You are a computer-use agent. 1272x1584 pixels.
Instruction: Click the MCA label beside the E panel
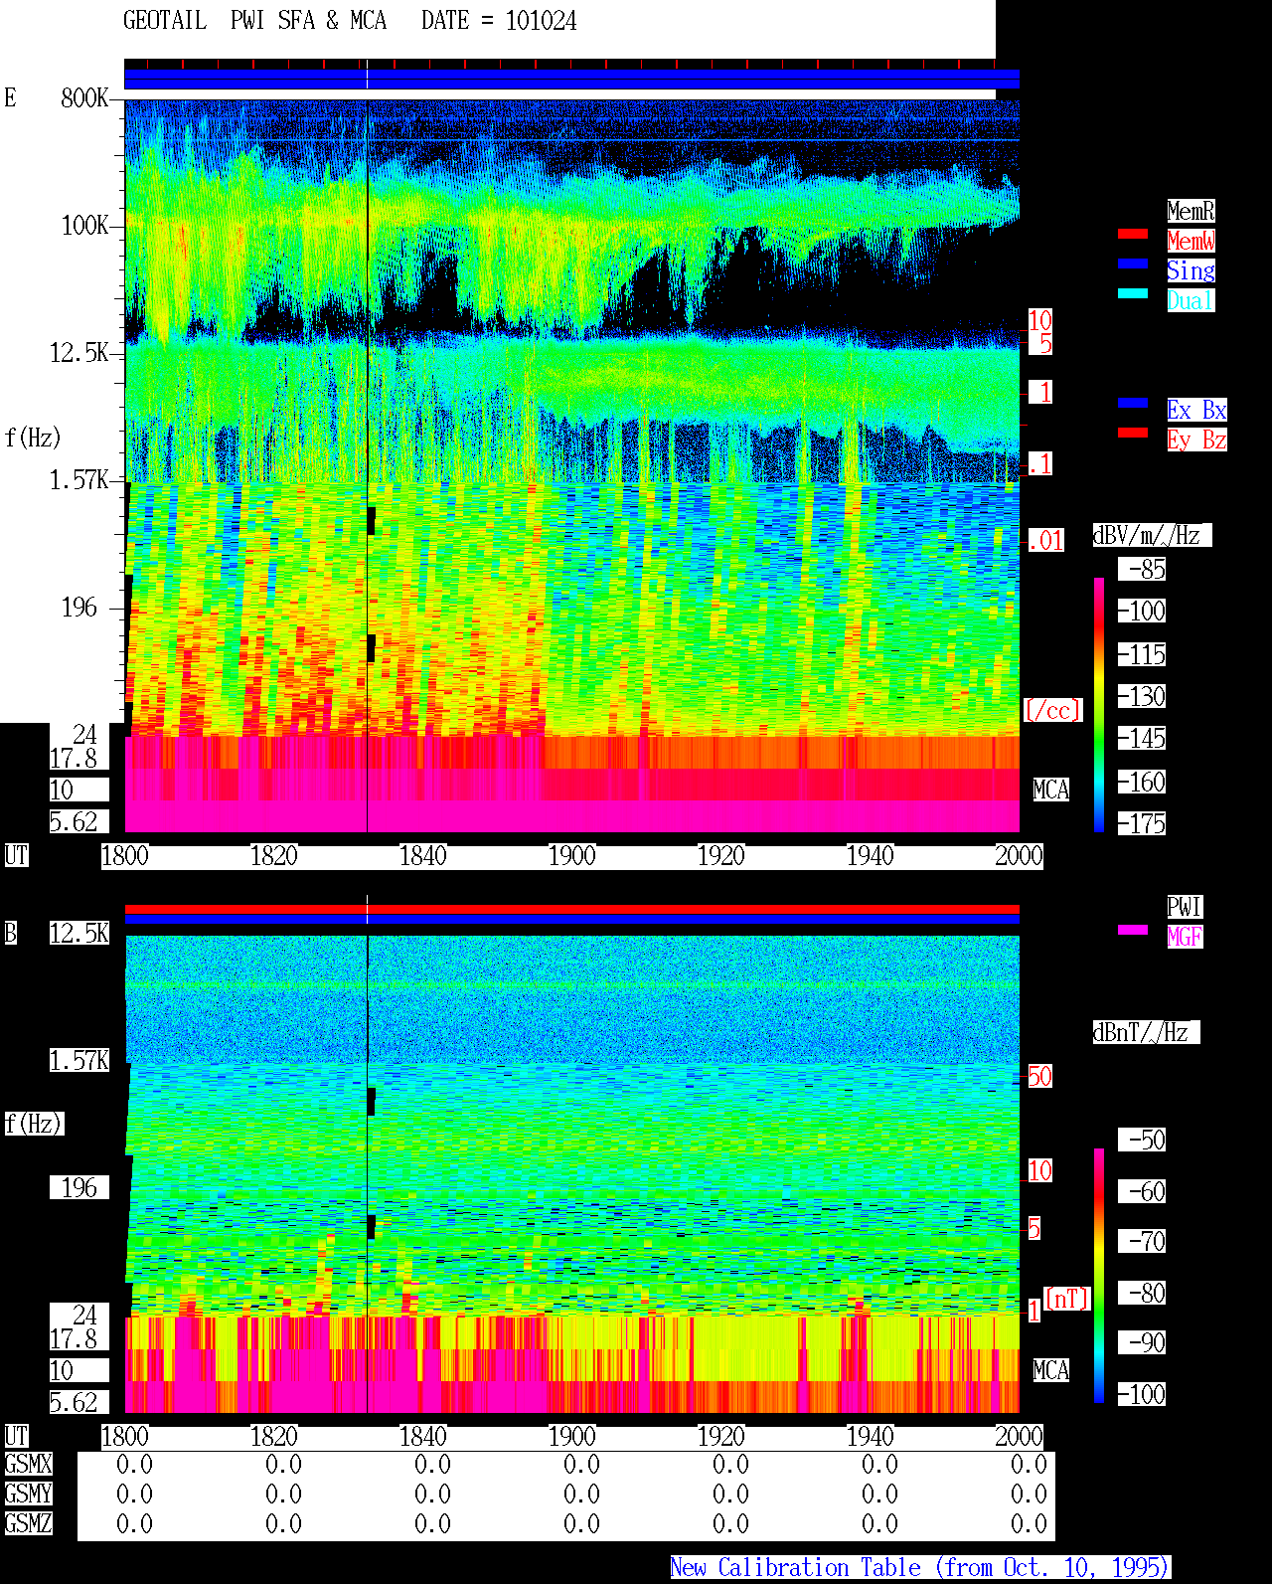[x=1050, y=790]
